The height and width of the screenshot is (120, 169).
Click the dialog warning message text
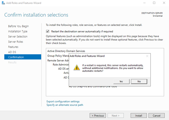click(x=113, y=68)
